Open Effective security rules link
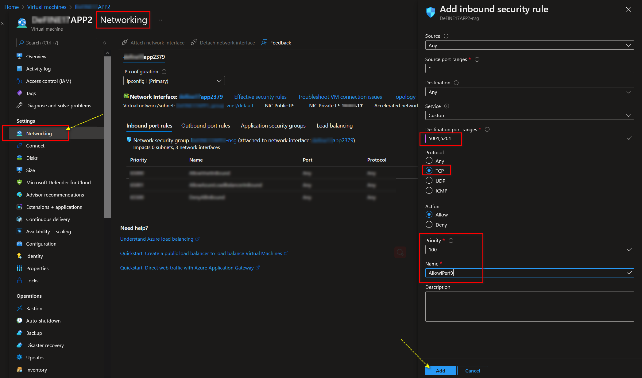Screen dimensions: 642x378 tap(260, 97)
